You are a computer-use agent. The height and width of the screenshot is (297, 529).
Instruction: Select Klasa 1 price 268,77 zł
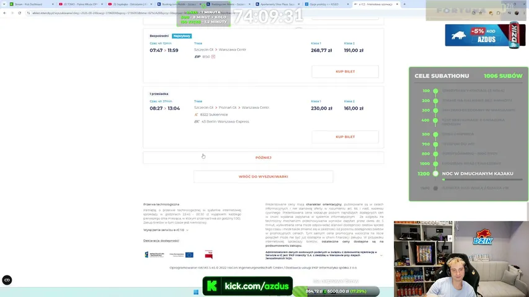tap(321, 50)
